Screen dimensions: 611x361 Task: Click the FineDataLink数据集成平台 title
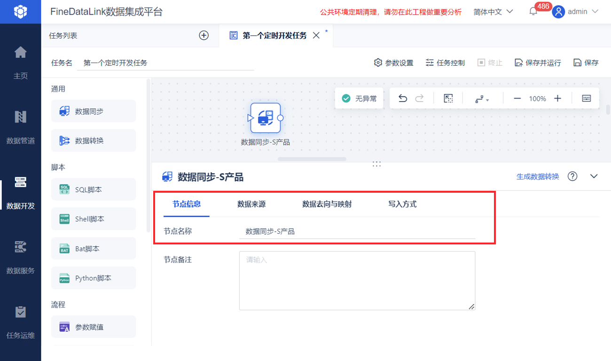pos(107,12)
